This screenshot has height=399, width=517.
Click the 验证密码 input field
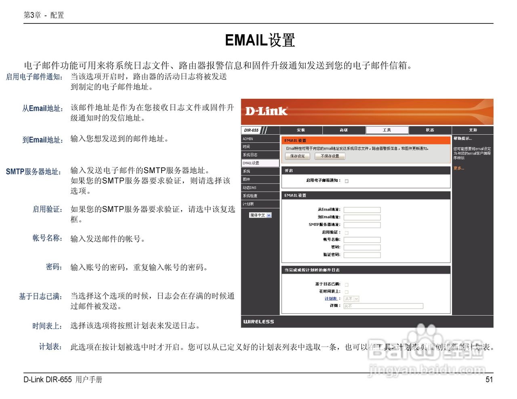(362, 255)
